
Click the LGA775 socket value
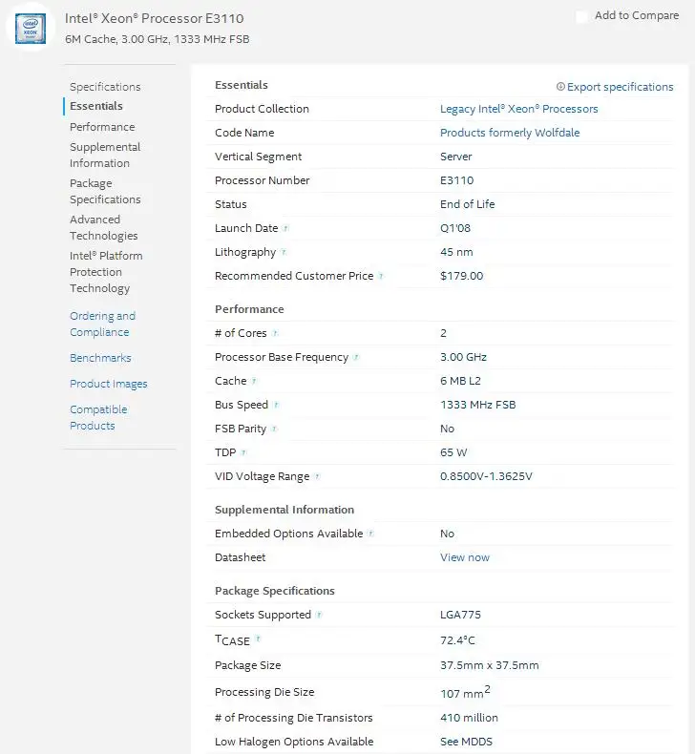460,615
